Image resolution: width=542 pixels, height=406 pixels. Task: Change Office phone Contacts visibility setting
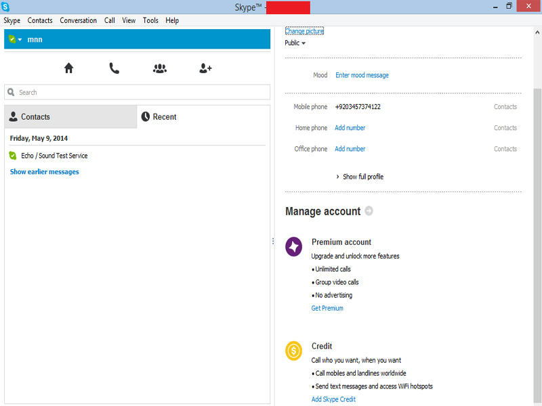505,149
